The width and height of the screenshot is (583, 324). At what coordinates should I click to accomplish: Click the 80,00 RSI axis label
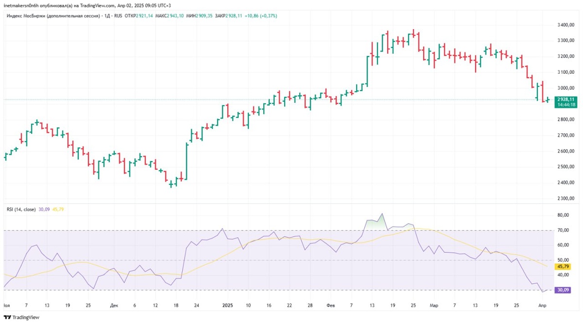(563, 215)
